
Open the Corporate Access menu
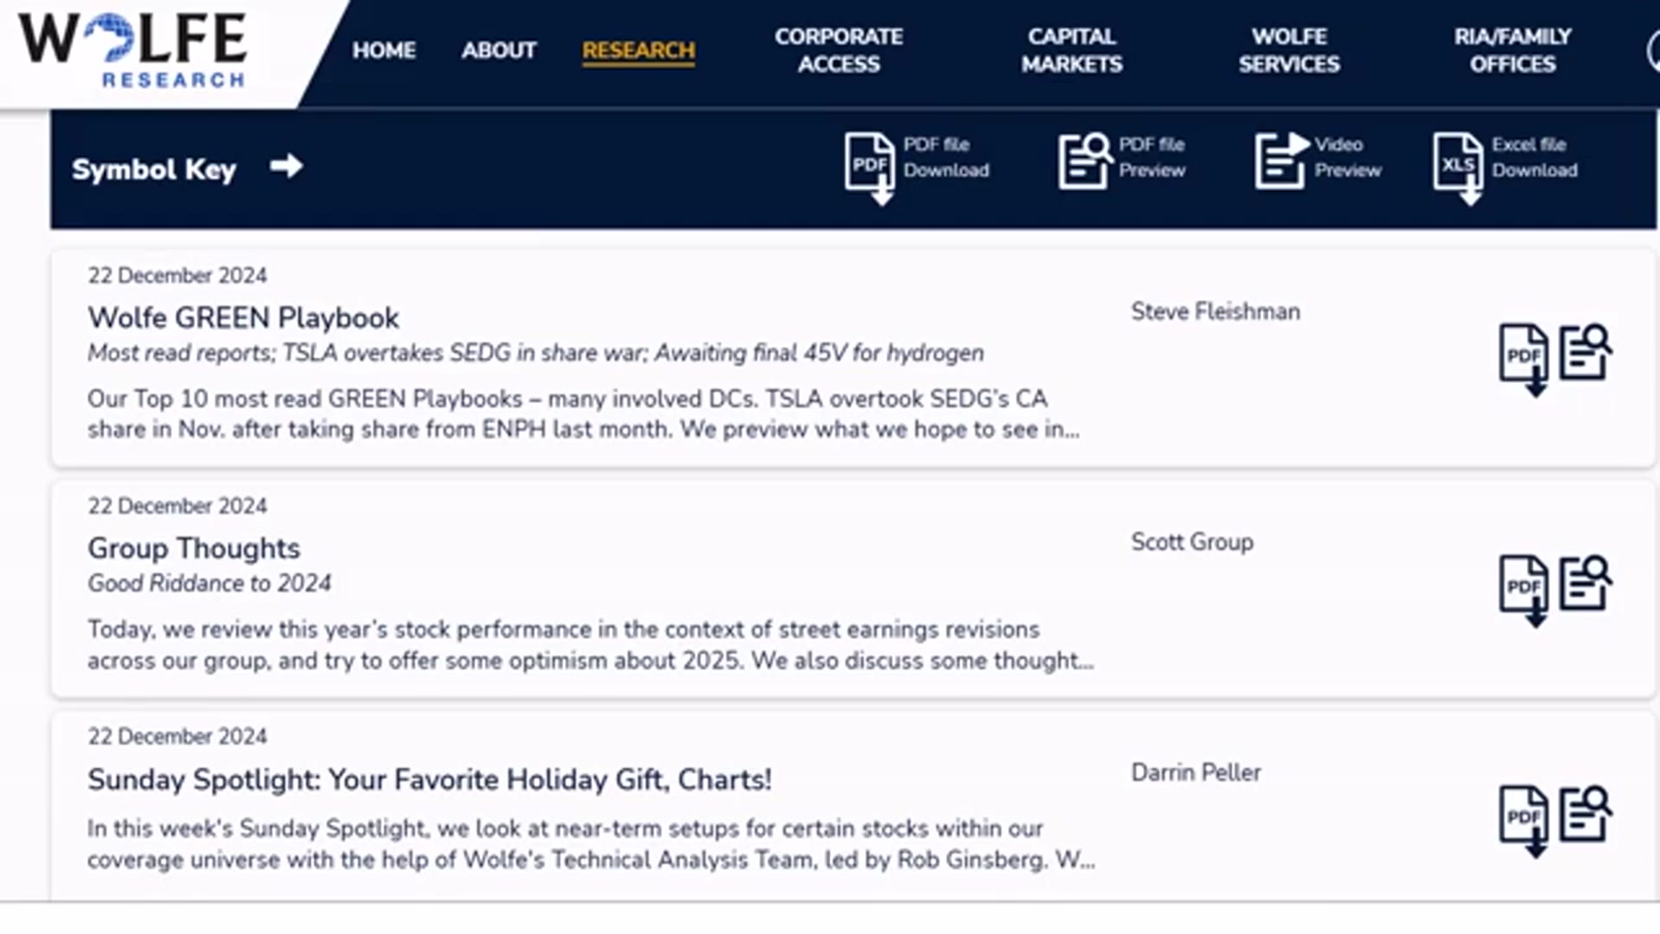pyautogui.click(x=839, y=50)
